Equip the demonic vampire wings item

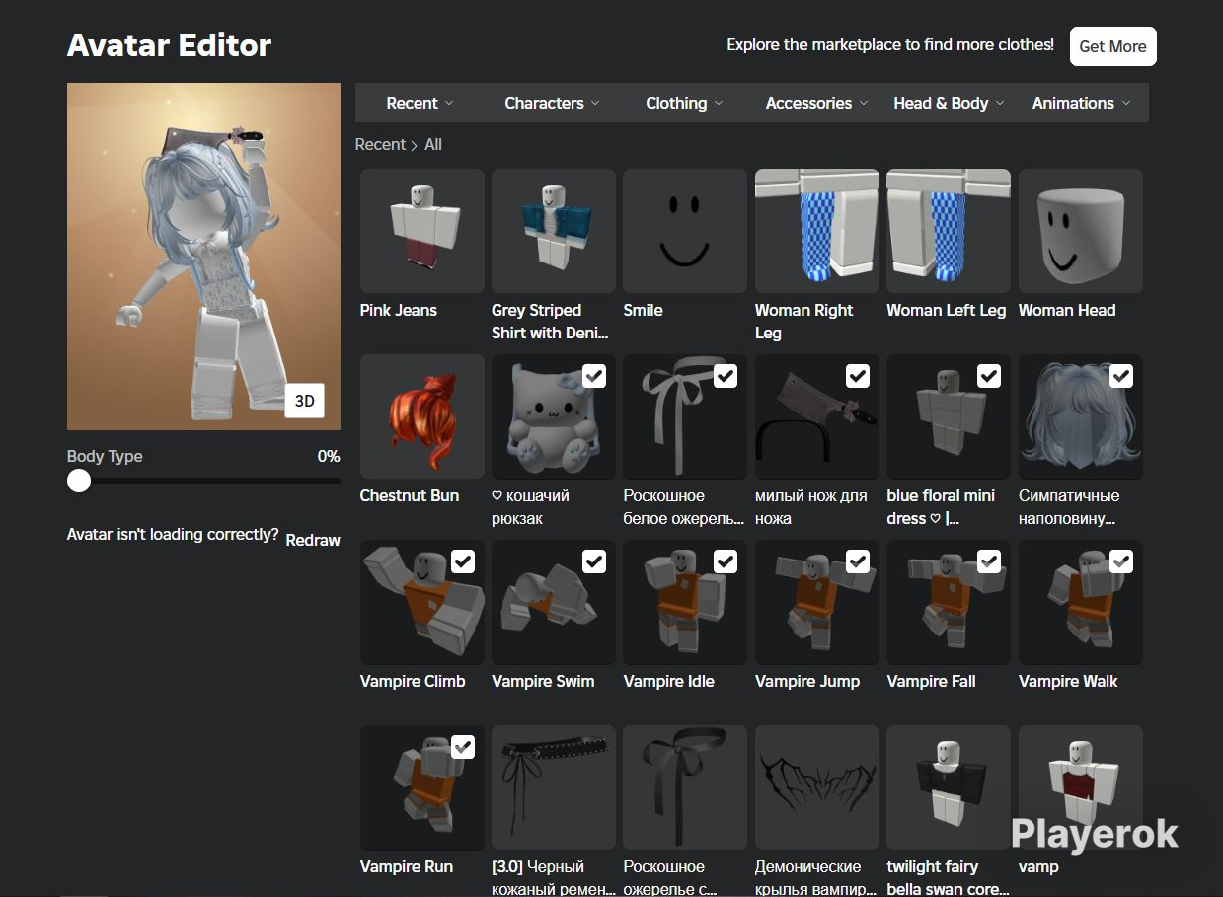817,787
